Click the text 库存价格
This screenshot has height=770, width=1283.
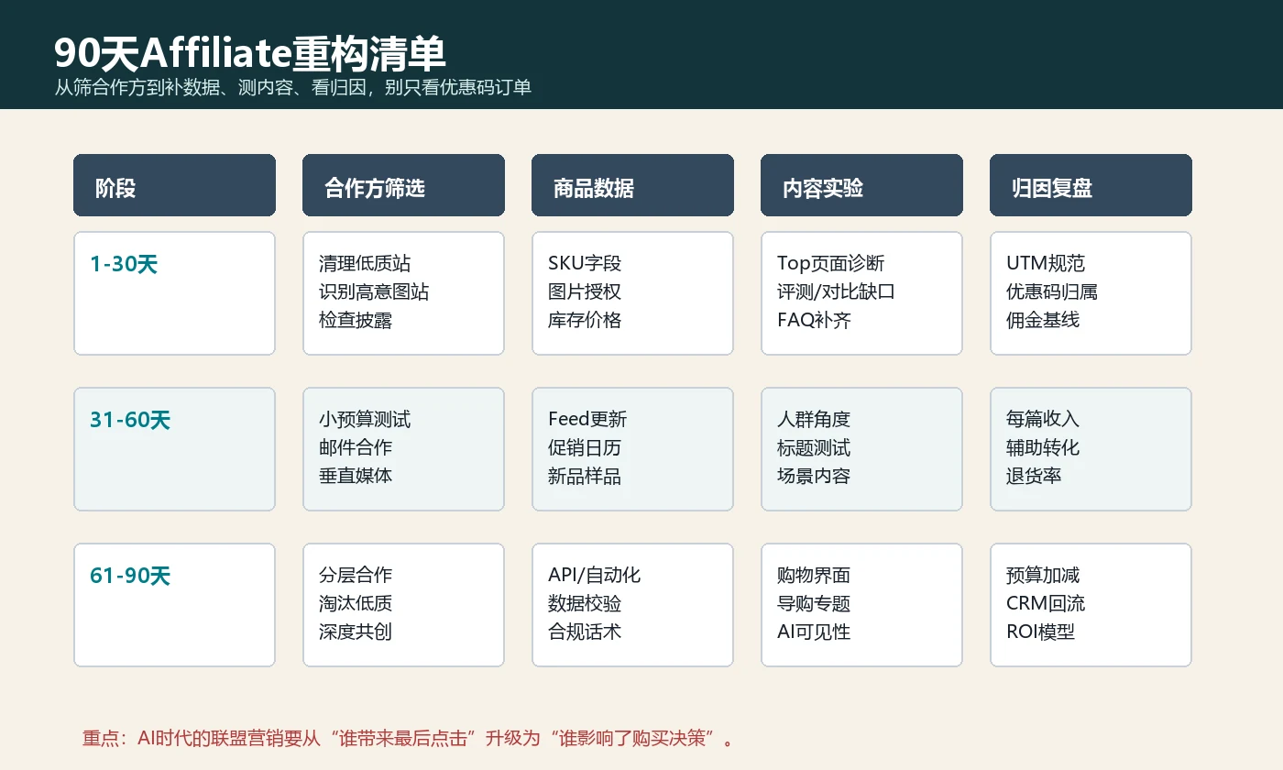click(x=585, y=320)
